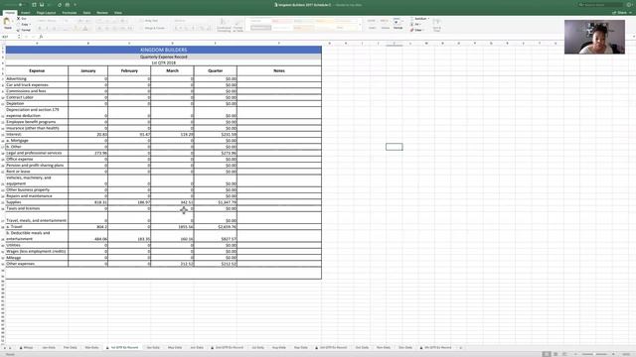Image resolution: width=636 pixels, height=357 pixels.
Task: Click Format as Table icon
Action: [238, 24]
